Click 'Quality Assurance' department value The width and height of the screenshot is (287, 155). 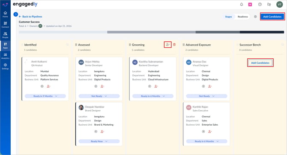tap(50, 75)
